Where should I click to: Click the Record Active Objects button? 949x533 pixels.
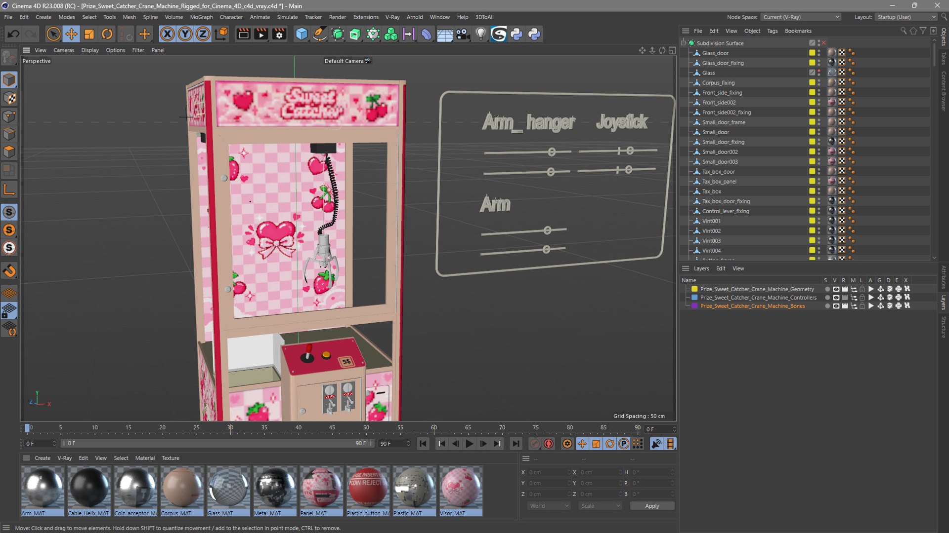click(535, 444)
